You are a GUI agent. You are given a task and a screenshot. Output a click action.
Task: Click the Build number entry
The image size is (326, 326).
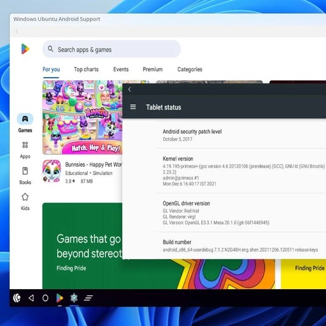(241, 246)
